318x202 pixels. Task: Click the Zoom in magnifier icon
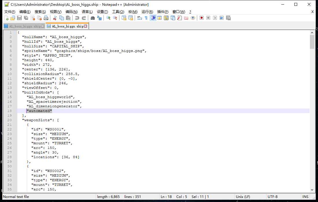tap(108, 18)
